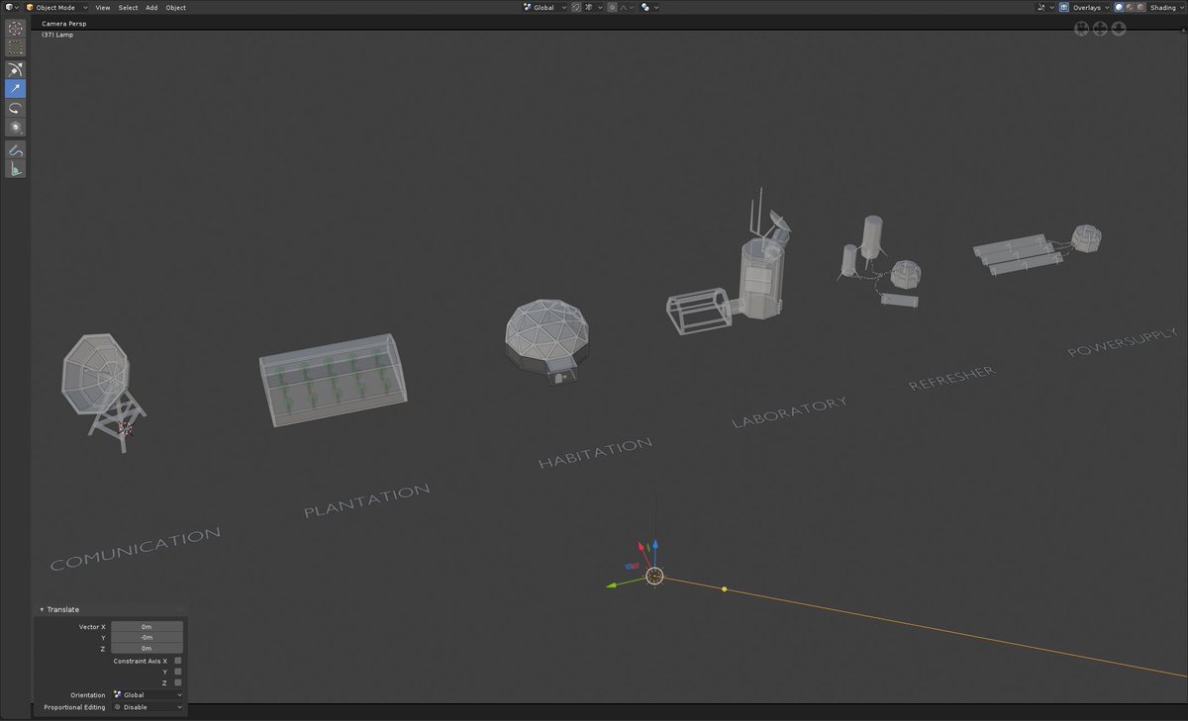
Task: Open the Select menu
Action: [x=129, y=7]
